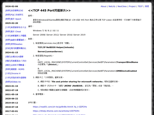Open the NetLify link
154x115 pixels.
click(112, 7)
